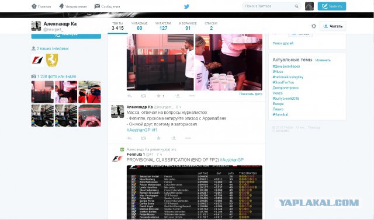
Task: Open trend Днепропетровск
Action: pyautogui.click(x=286, y=88)
